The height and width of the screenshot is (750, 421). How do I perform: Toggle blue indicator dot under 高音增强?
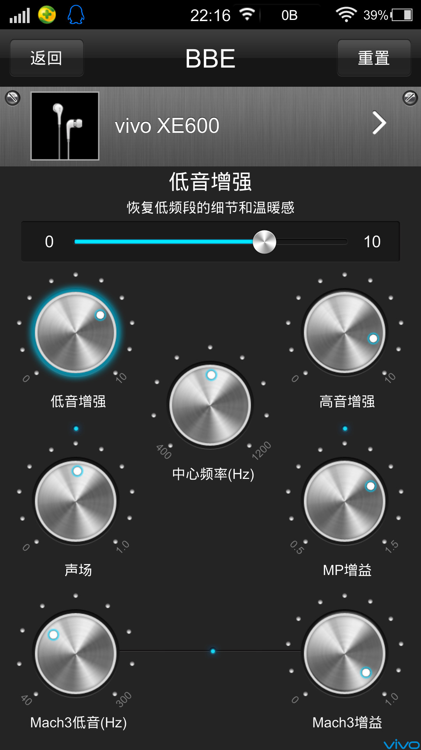pos(345,429)
